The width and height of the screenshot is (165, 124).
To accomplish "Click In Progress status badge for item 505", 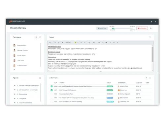I will pyautogui.click(x=110, y=98).
